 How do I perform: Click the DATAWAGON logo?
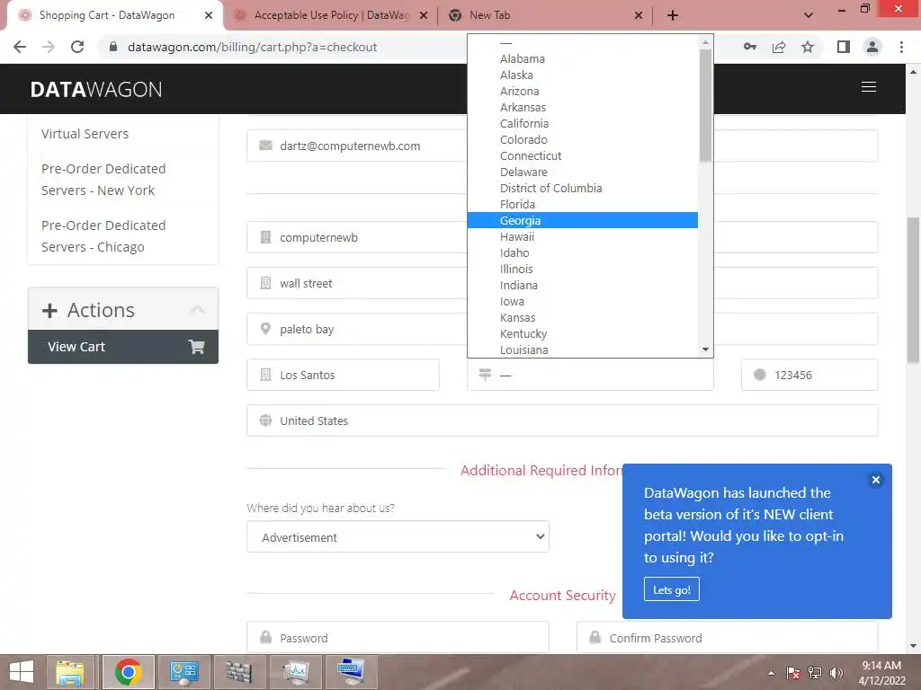click(x=96, y=89)
